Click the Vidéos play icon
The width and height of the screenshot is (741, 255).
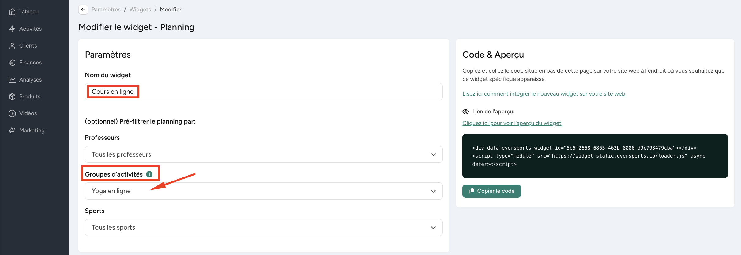point(12,113)
